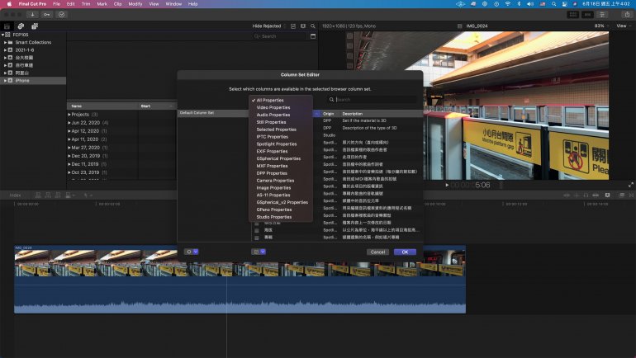The width and height of the screenshot is (636, 358).
Task: Click the keyword editor key icon
Action: point(45,14)
